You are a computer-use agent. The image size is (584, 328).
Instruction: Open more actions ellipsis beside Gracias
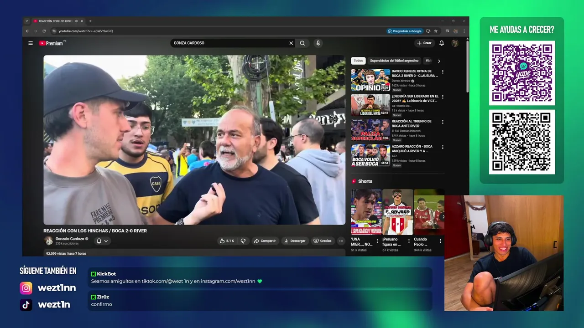click(x=341, y=241)
